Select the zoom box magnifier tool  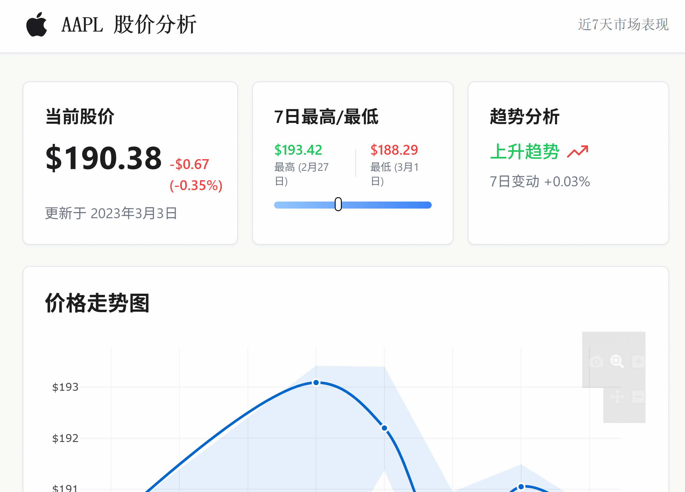tap(617, 361)
